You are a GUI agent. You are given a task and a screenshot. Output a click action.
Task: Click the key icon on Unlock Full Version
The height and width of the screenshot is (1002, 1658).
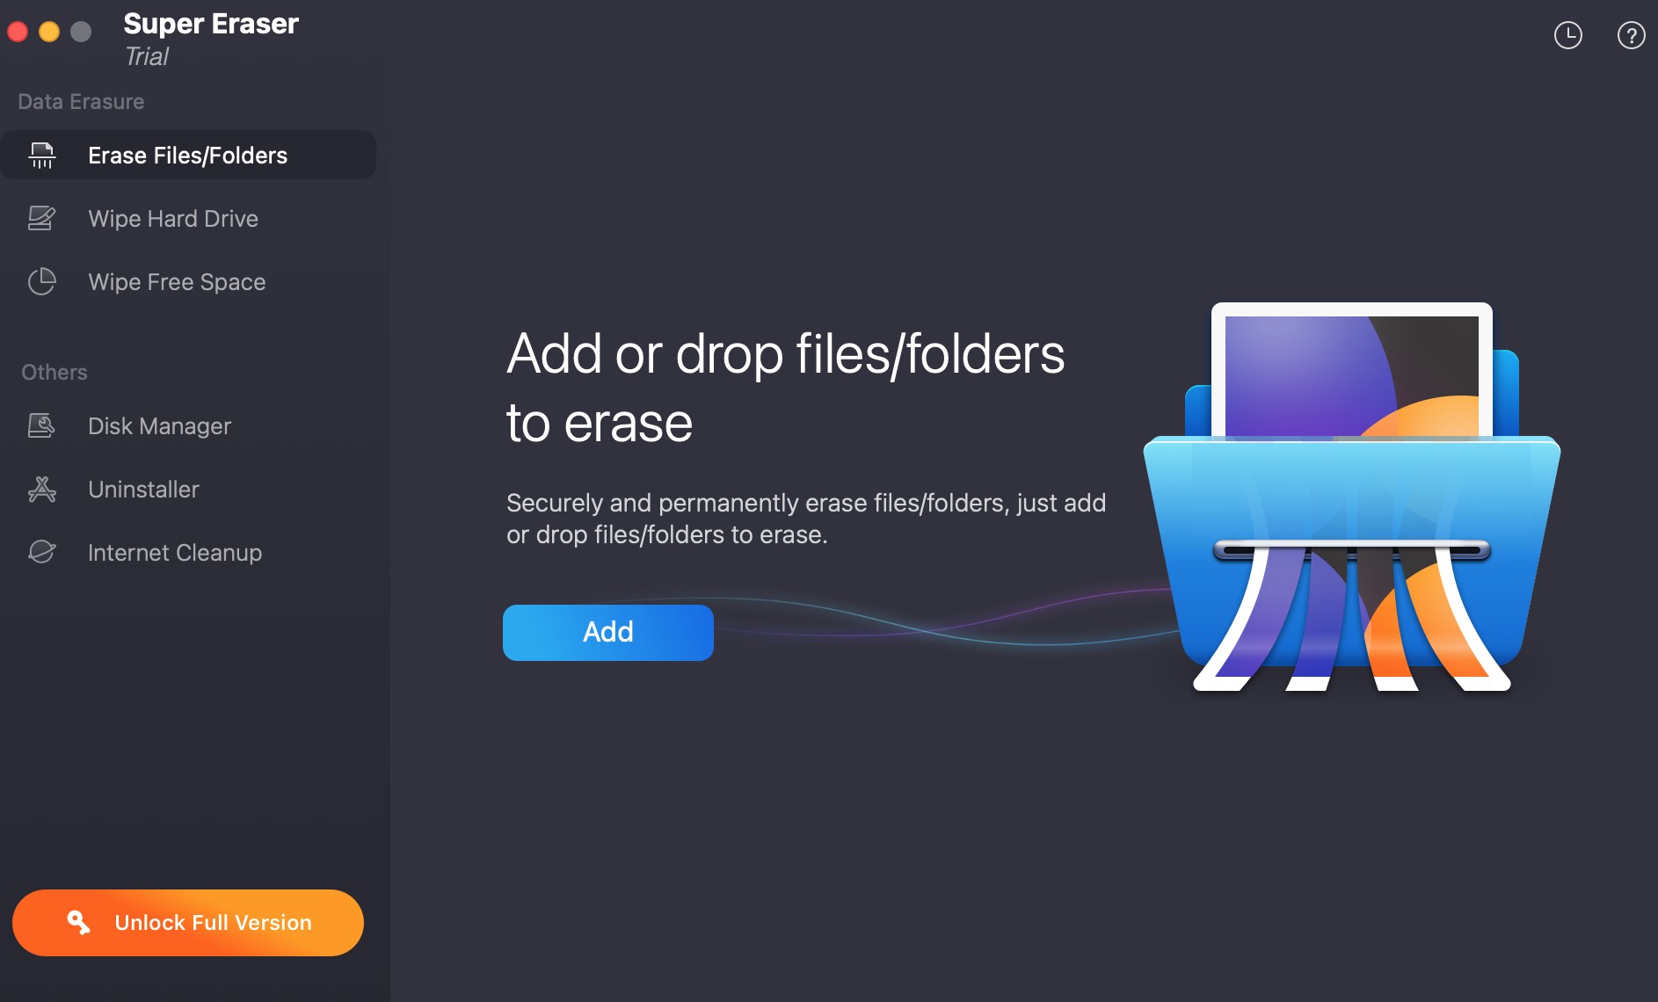point(79,922)
